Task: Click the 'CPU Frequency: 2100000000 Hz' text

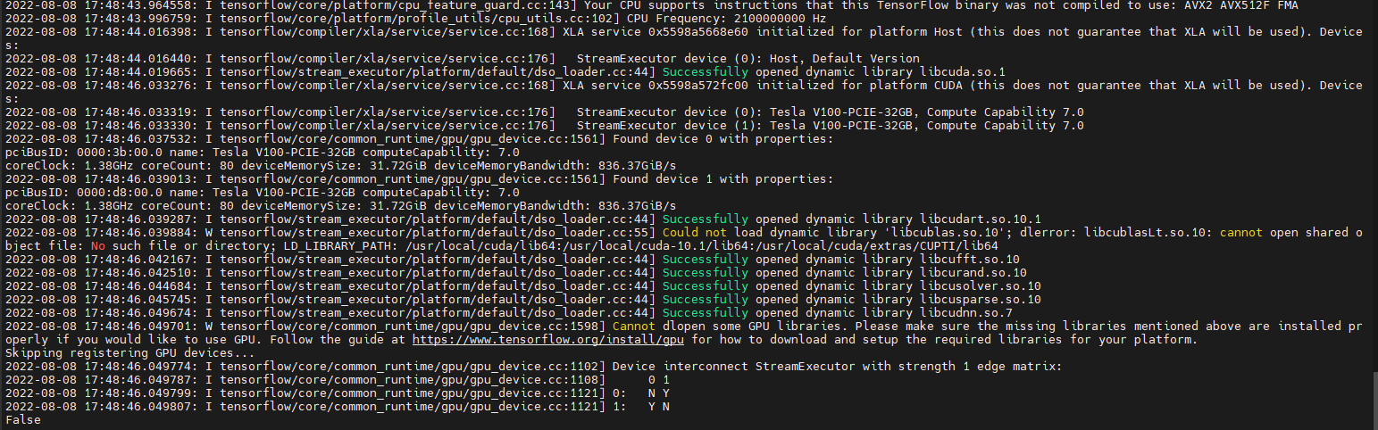Action: [726, 18]
